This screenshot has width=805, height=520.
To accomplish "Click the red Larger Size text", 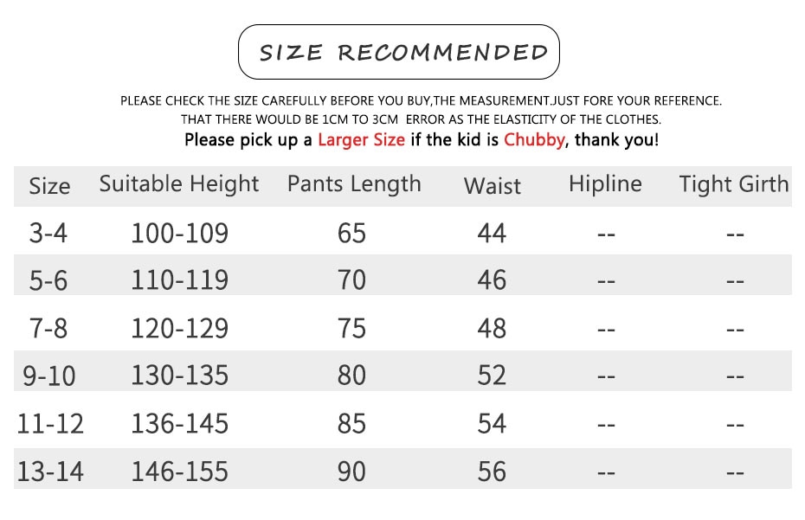I will coord(361,139).
